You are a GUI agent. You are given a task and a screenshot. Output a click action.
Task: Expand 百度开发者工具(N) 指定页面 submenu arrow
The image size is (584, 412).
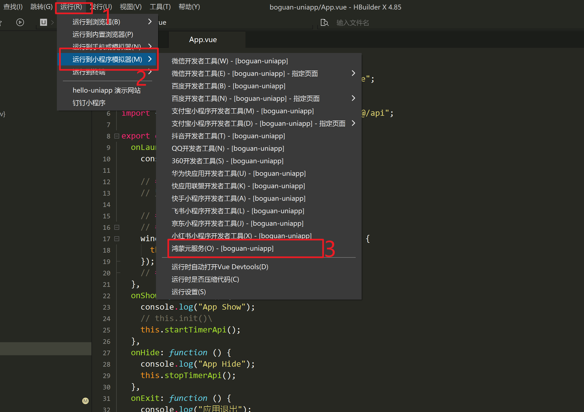(353, 98)
